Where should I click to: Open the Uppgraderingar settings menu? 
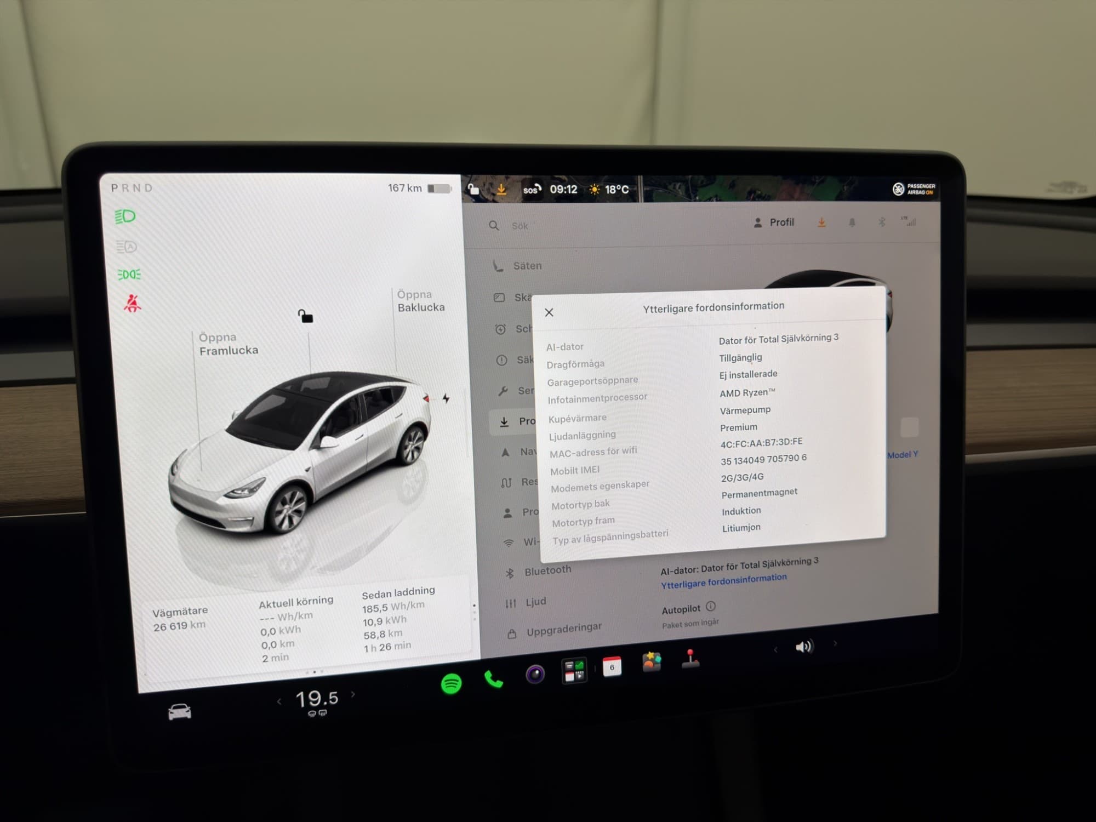(555, 631)
